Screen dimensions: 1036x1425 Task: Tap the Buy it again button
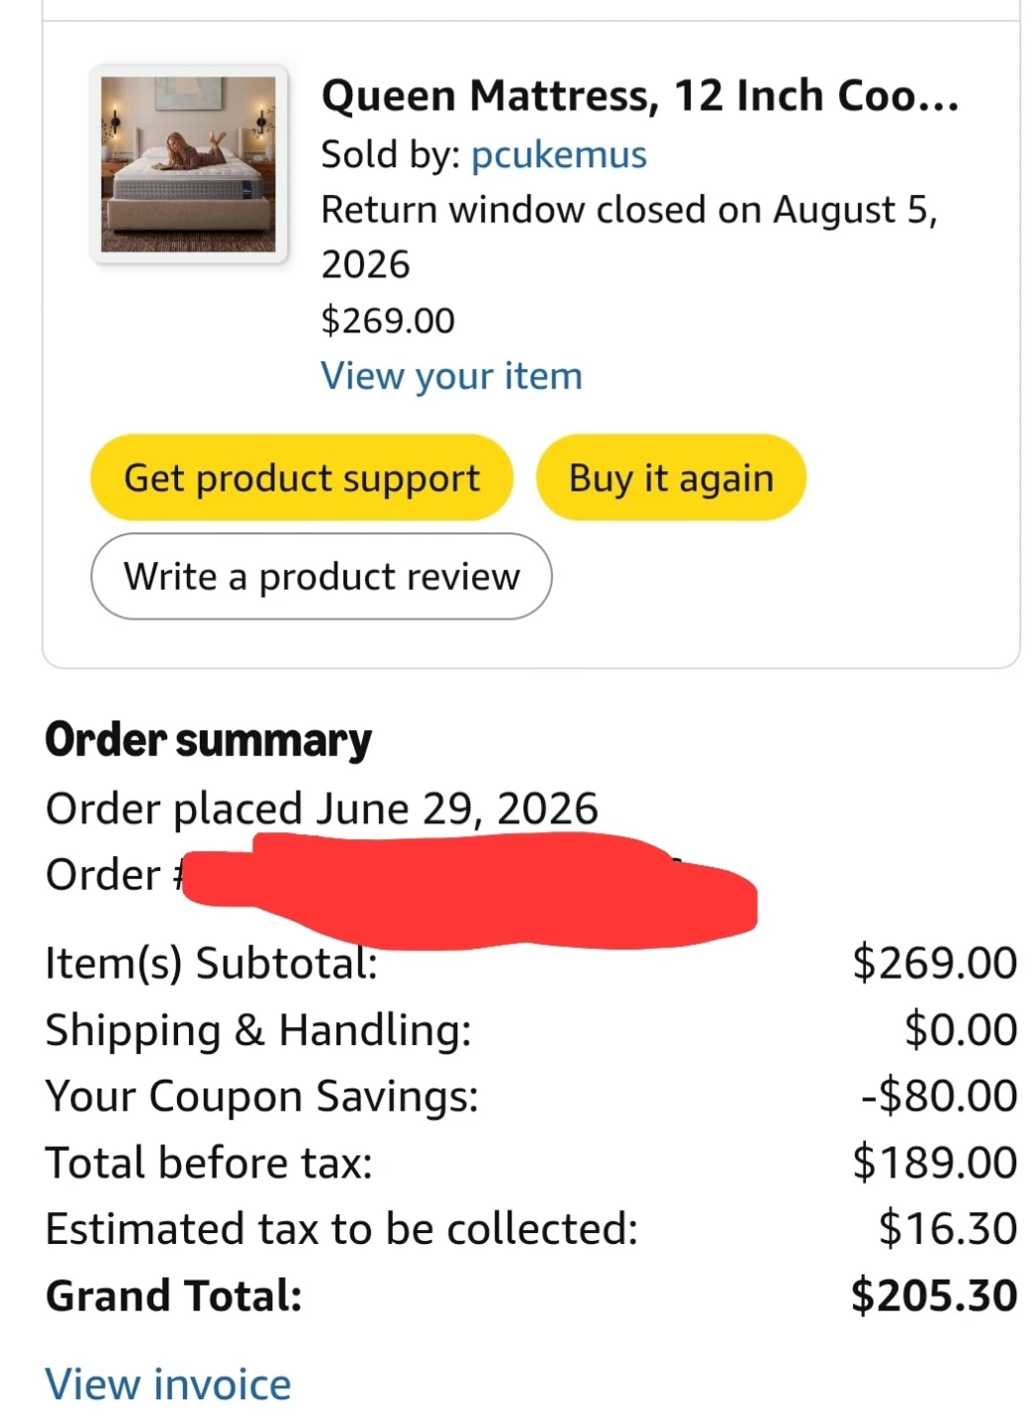[671, 478]
